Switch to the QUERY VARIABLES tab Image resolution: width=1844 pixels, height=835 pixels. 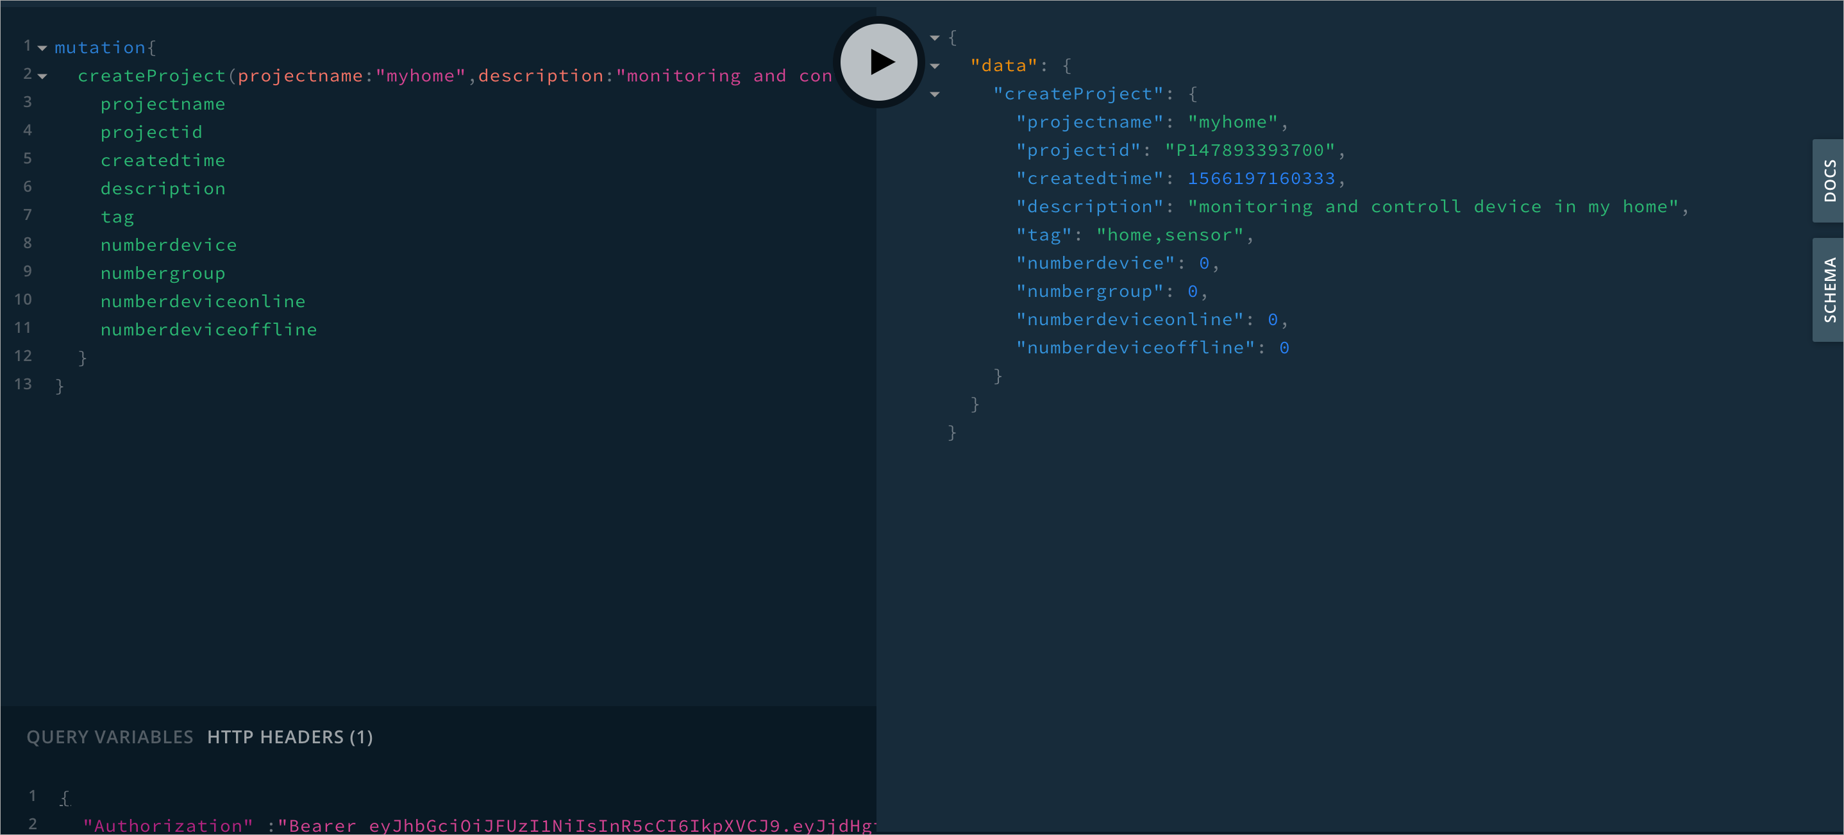click(110, 737)
